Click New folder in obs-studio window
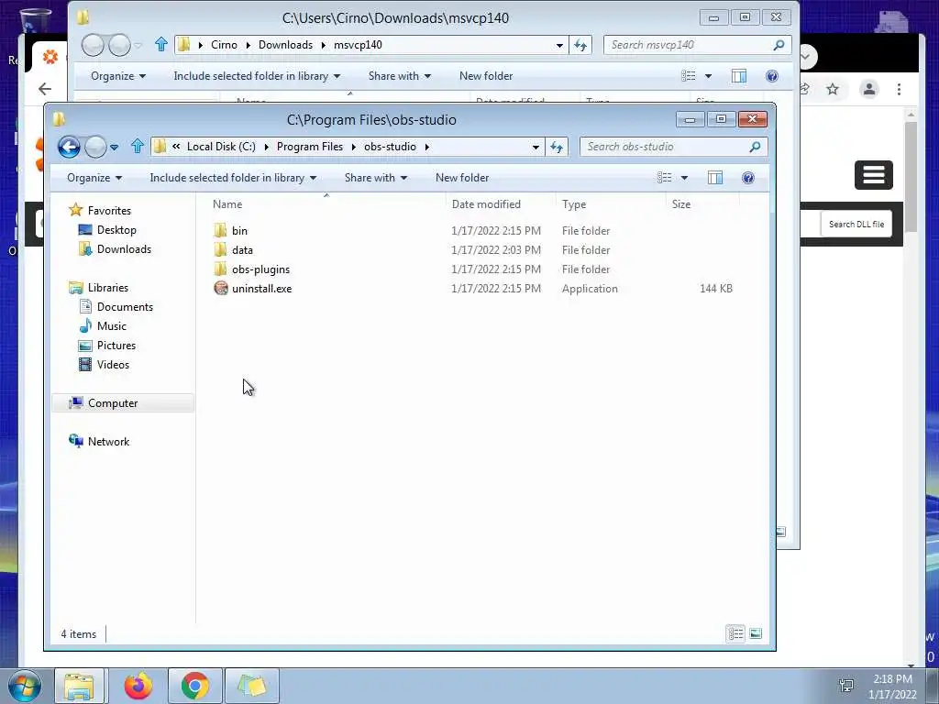The image size is (939, 704). pos(462,178)
